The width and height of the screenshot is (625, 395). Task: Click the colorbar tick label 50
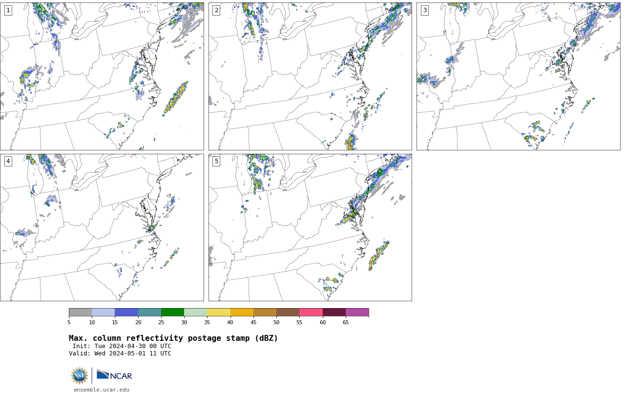click(276, 322)
